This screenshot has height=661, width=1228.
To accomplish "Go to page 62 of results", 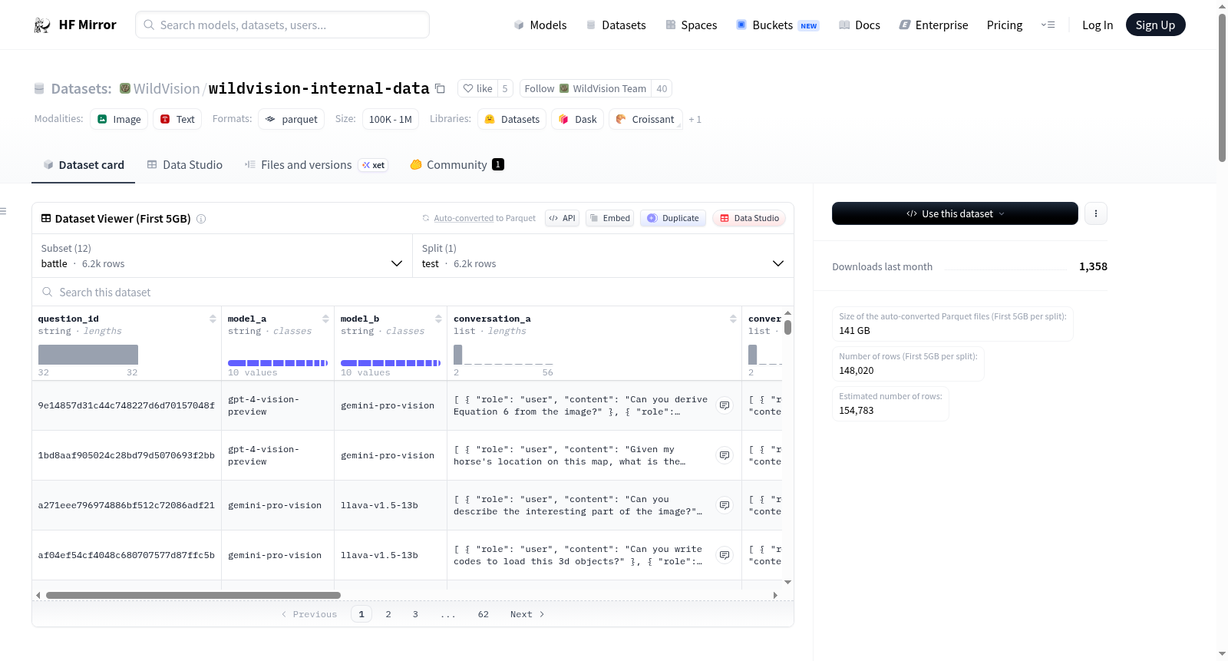I will (x=484, y=614).
